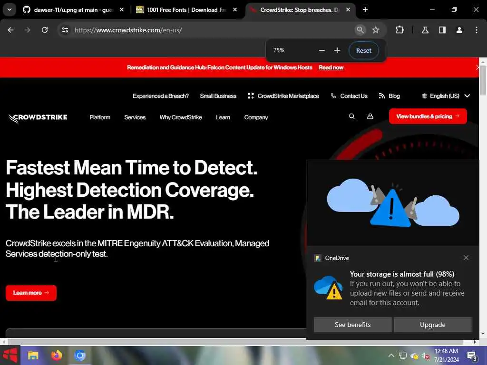Open Chrome three-dot menu

point(477,30)
